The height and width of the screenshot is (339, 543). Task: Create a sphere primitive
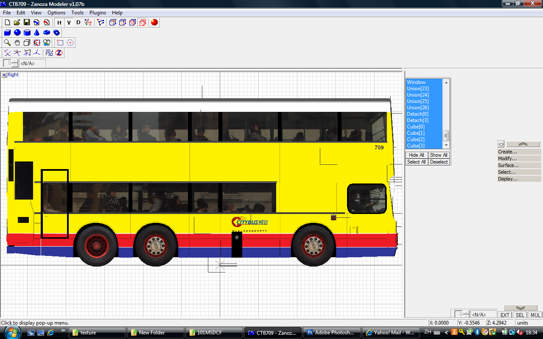point(17,33)
